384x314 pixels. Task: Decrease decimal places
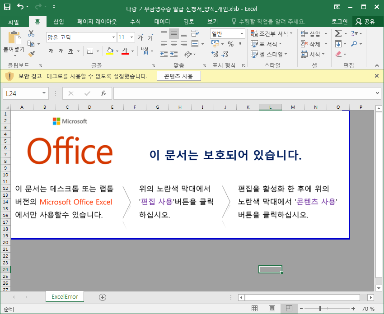pyautogui.click(x=225, y=54)
